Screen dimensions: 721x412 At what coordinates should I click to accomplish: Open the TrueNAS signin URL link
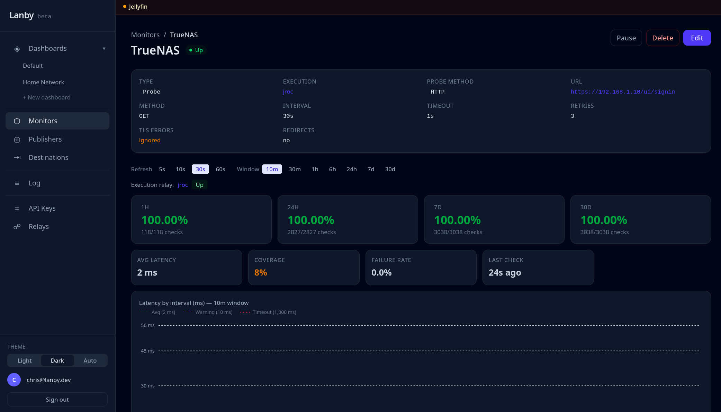(x=623, y=92)
